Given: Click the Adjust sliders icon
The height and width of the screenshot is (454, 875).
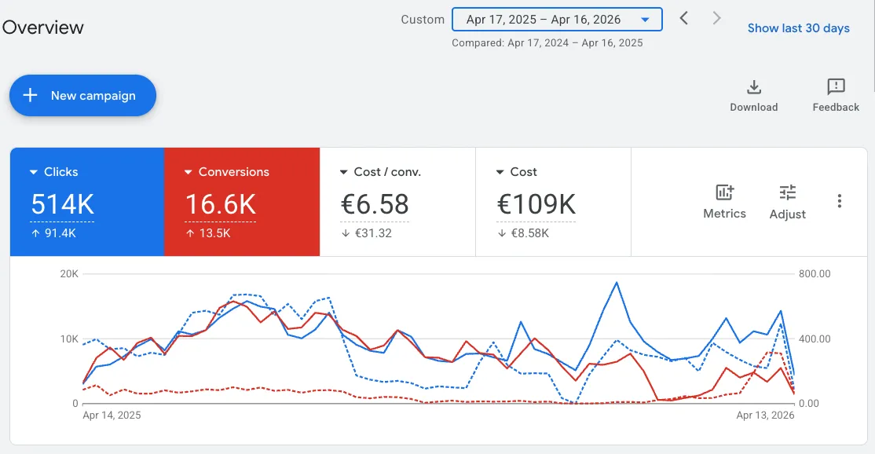Looking at the screenshot, I should pos(787,192).
